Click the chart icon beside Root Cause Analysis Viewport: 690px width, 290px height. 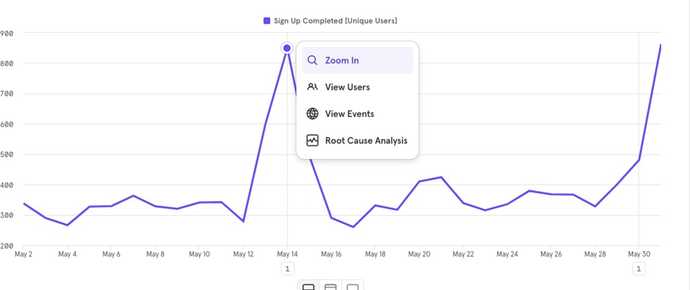312,140
